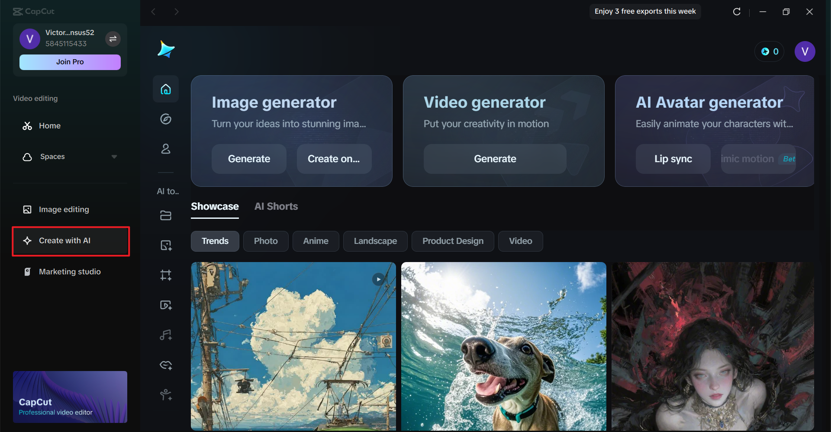The image size is (831, 432).
Task: Open the AI video generation tool icon
Action: [x=166, y=305]
